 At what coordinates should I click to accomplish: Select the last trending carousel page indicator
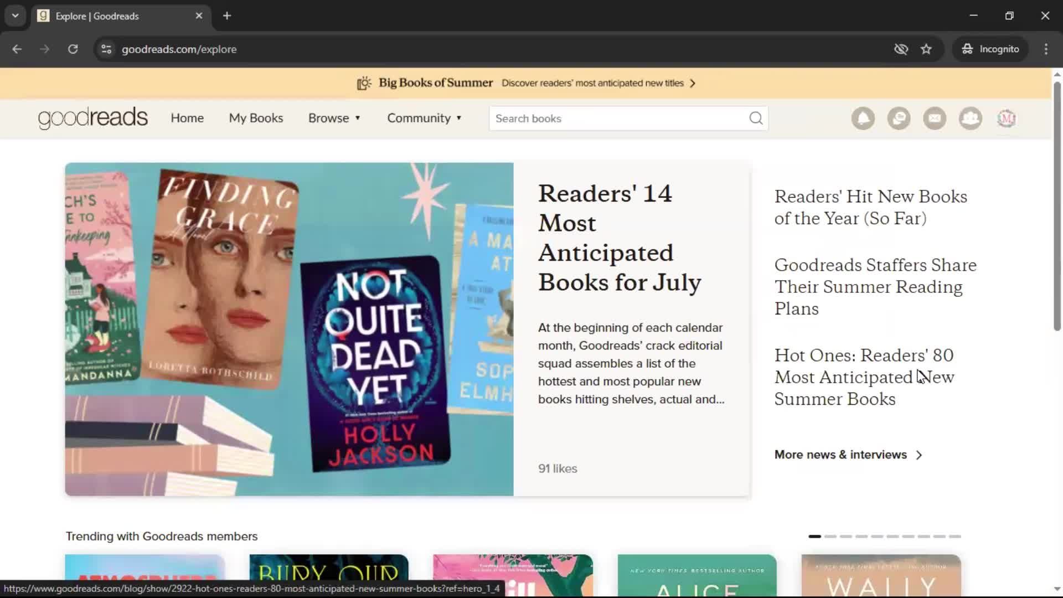954,537
